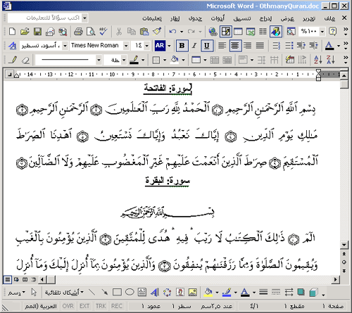Select the Format Painter brush
The height and width of the screenshot is (313, 352).
[x=157, y=32]
